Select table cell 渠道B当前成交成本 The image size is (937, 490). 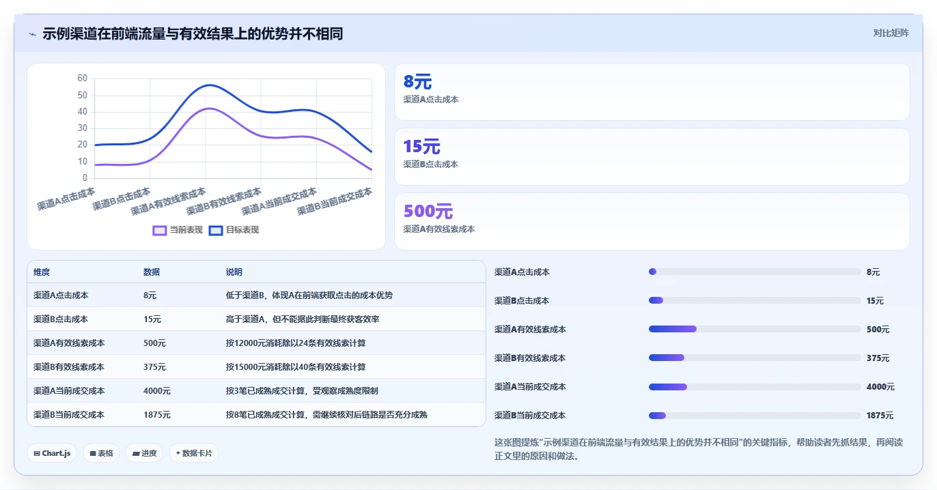click(x=69, y=414)
